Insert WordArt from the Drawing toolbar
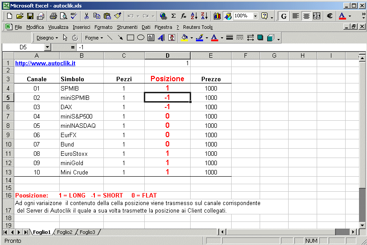The height and width of the screenshot is (245, 367). pyautogui.click(x=161, y=38)
